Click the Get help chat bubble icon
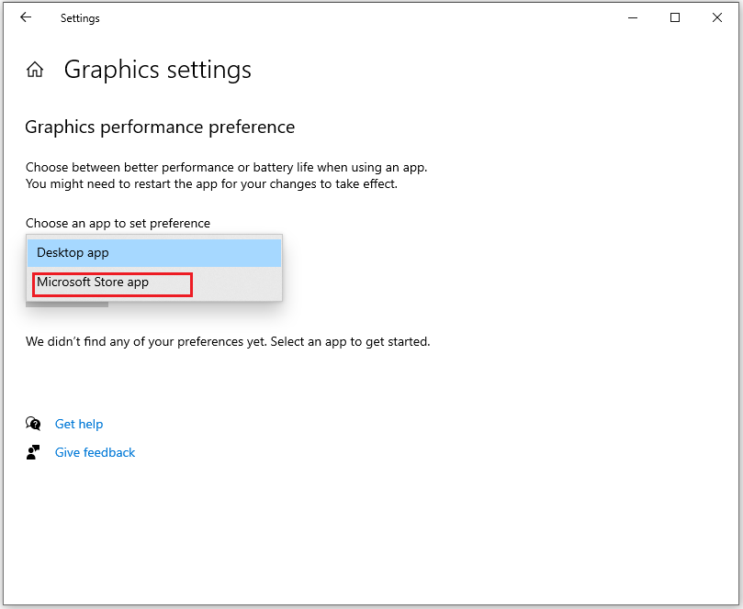Viewport: 743px width, 609px height. click(34, 424)
